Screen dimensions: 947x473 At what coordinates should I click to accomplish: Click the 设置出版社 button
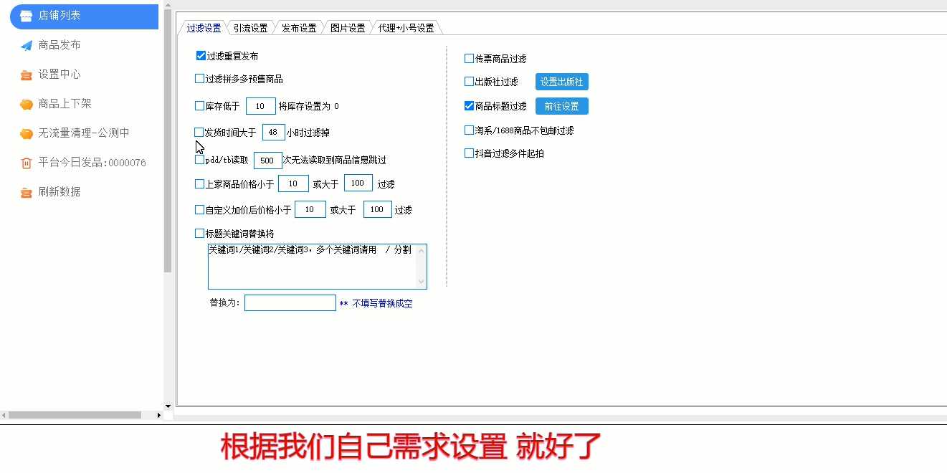(x=561, y=82)
